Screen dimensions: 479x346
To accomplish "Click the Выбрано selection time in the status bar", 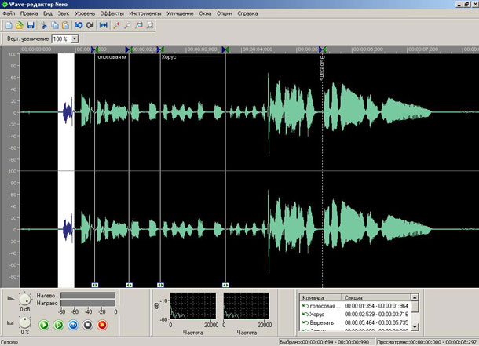I will (324, 342).
